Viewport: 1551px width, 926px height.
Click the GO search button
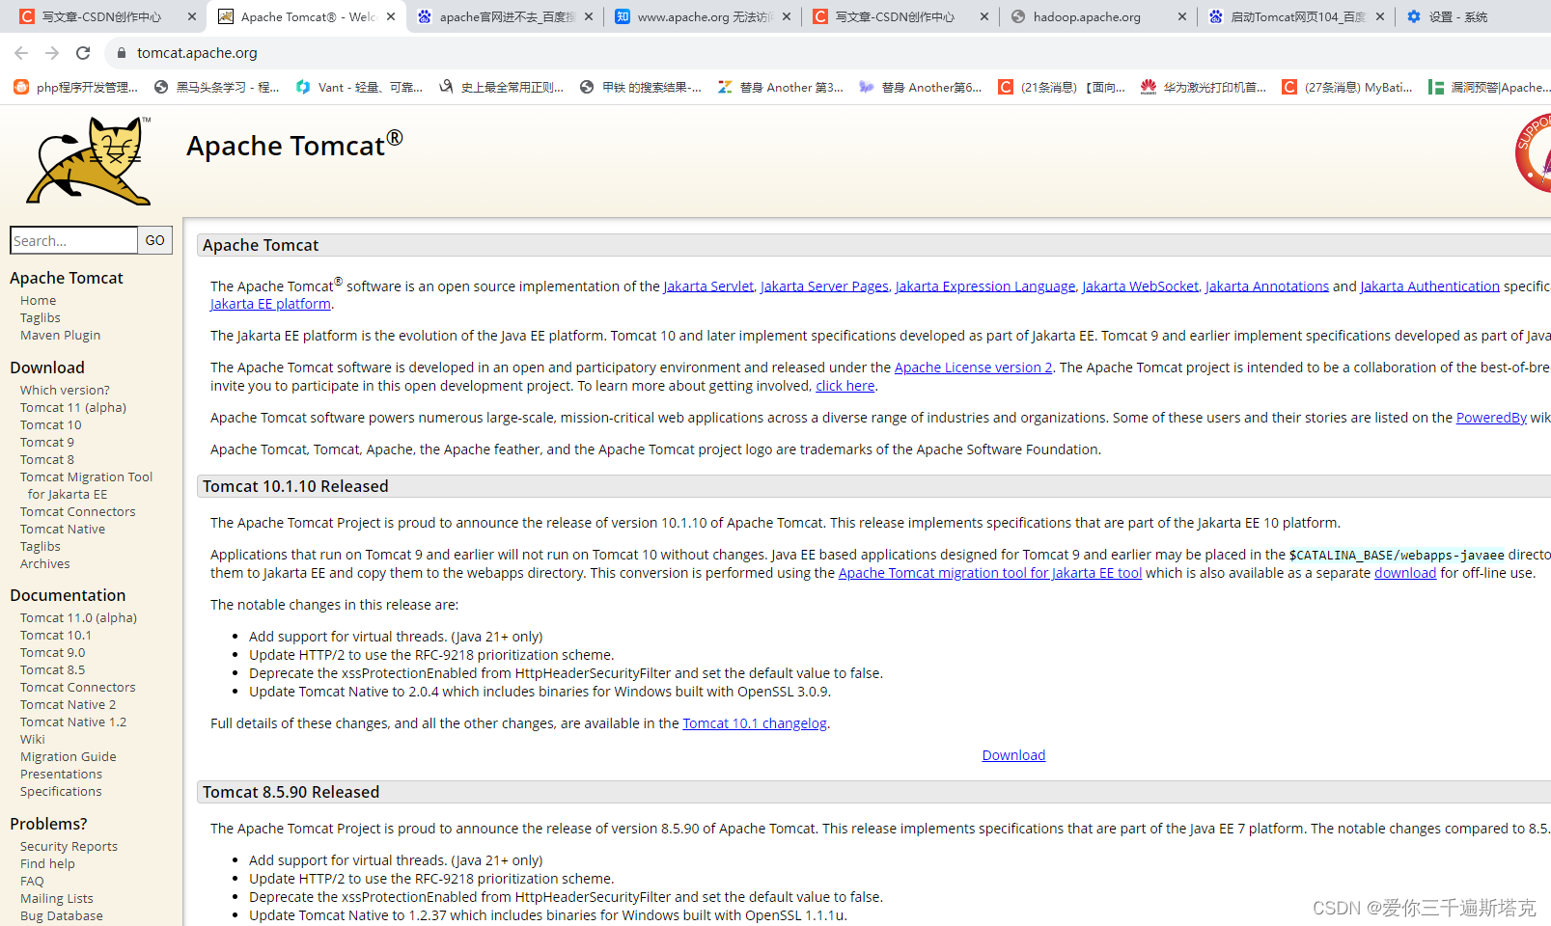point(155,240)
